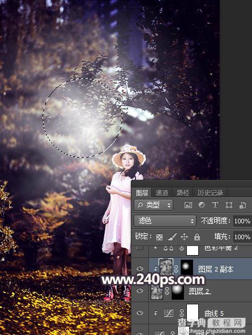
Task: Switch to the 历史记录 tab
Action: (x=210, y=193)
